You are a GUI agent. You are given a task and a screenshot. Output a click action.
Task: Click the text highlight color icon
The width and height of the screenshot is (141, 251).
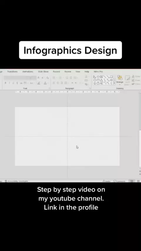pyautogui.click(x=39, y=83)
